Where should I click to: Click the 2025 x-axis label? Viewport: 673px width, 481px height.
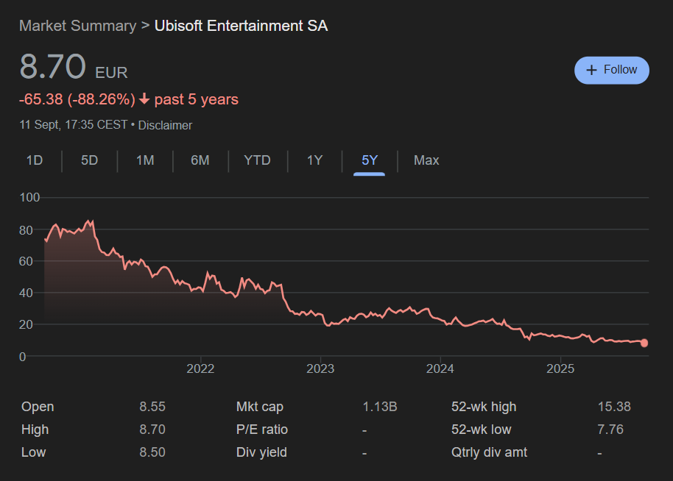pyautogui.click(x=560, y=368)
